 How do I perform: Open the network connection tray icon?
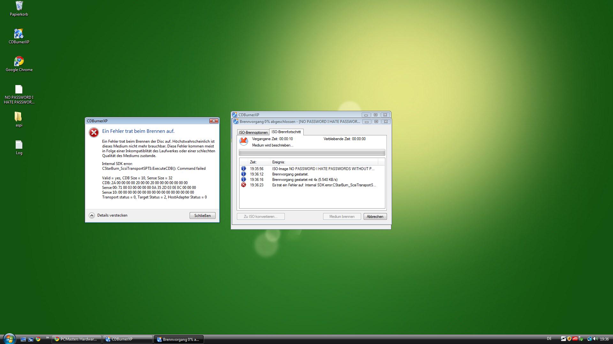[x=589, y=339]
